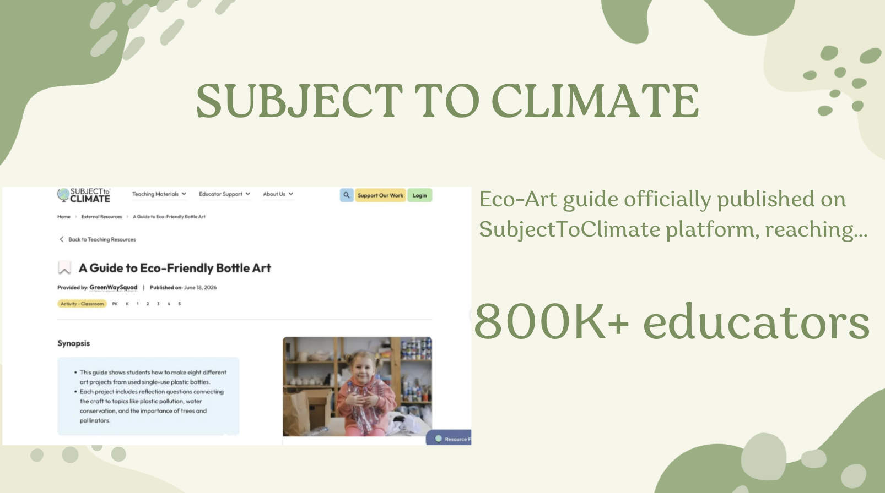Expand the Educator Support menu
Viewport: 885px width, 493px height.
tap(224, 194)
